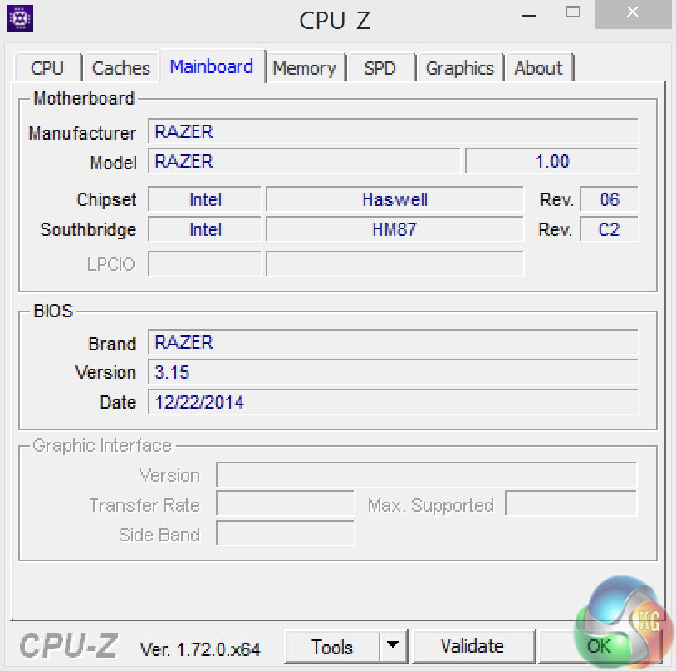Click the version text Ver. 1.72.0.x64
Viewport: 676px width, 671px height.
click(200, 649)
